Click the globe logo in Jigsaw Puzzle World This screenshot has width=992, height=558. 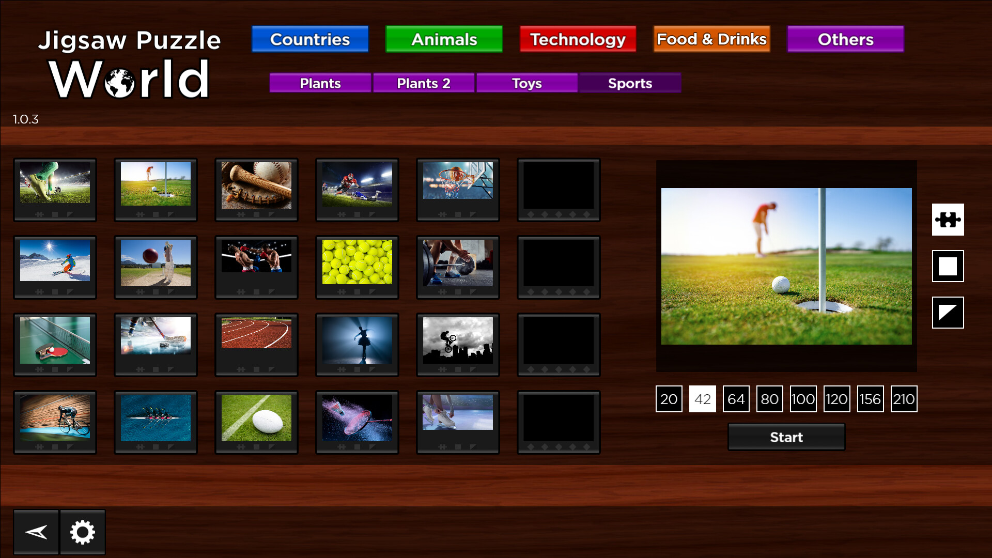point(120,82)
